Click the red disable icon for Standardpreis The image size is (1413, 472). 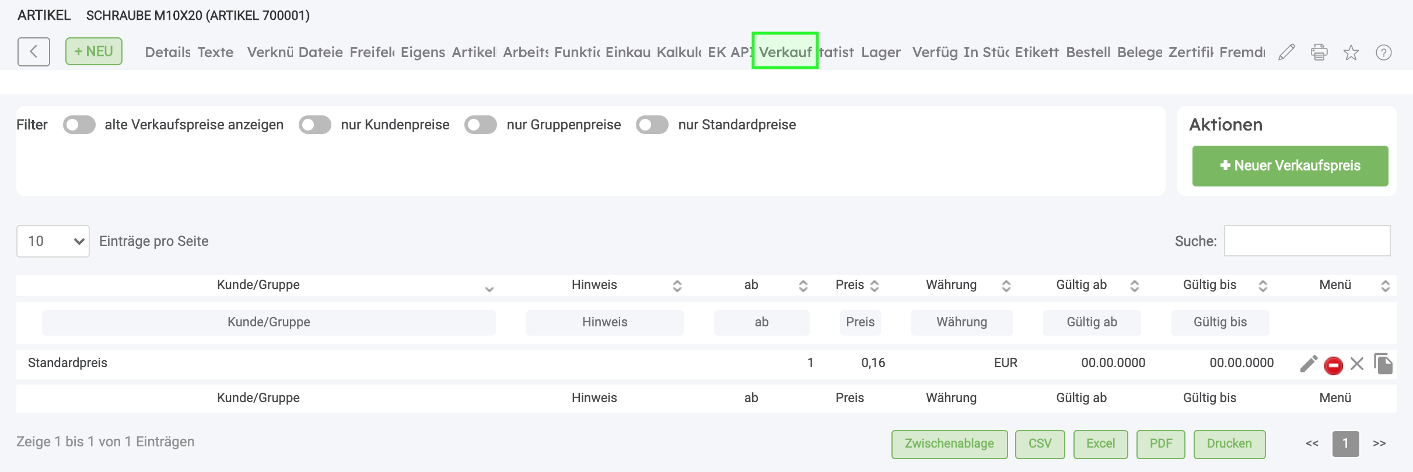(x=1334, y=365)
